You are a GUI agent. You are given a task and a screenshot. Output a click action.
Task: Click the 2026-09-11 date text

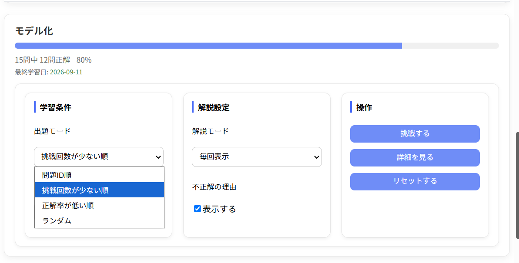(x=66, y=72)
